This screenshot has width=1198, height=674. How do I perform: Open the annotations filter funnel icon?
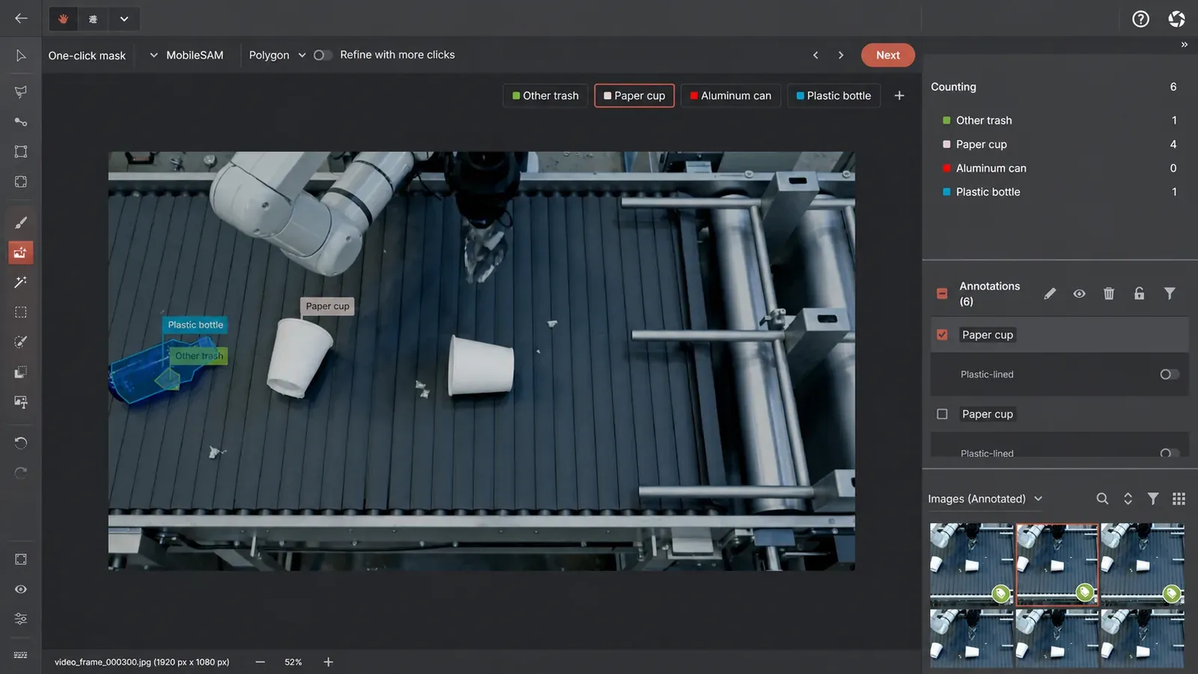click(x=1170, y=294)
